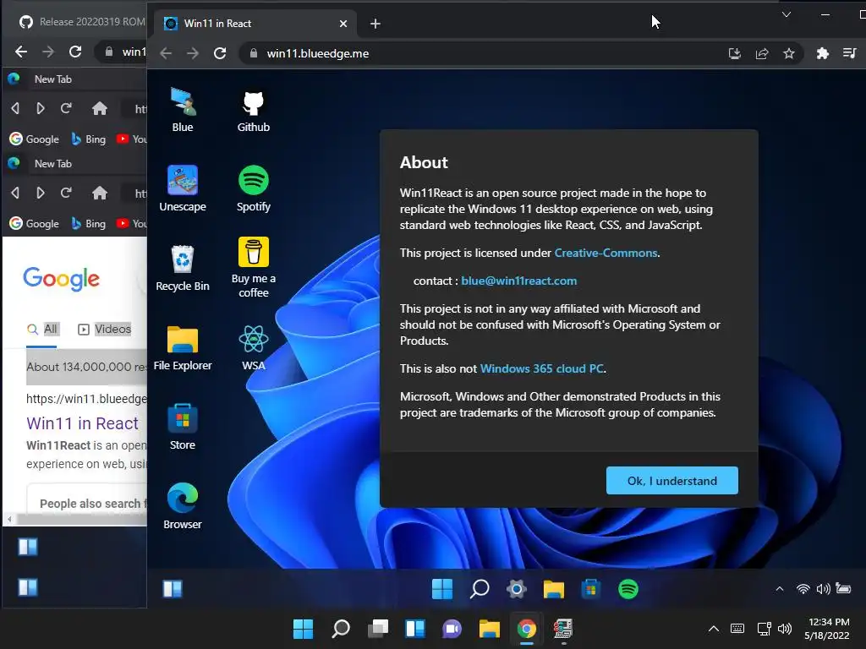Launch the WSA desktop icon
The width and height of the screenshot is (866, 649).
[254, 347]
